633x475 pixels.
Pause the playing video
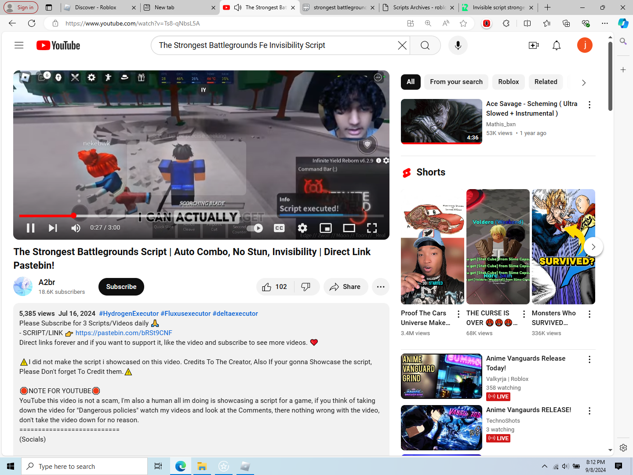(30, 228)
